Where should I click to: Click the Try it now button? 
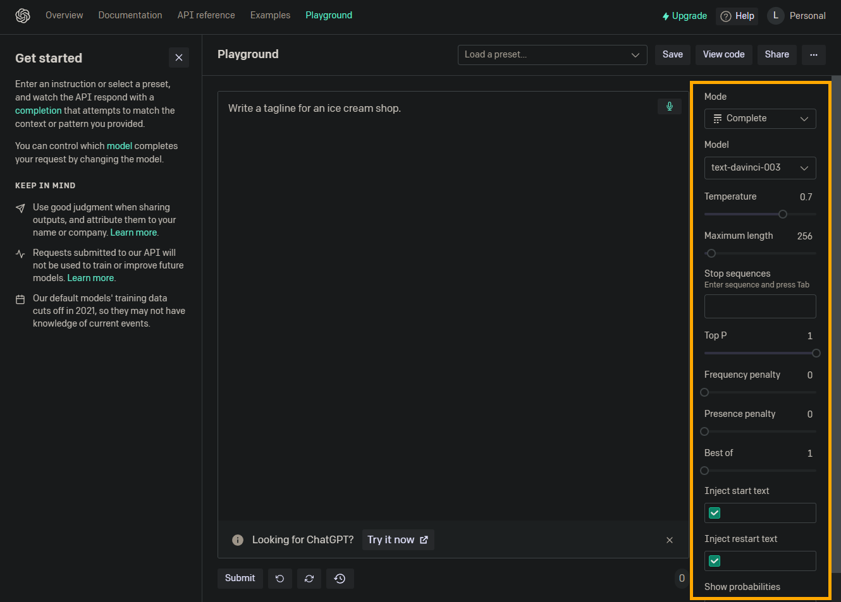(x=398, y=540)
